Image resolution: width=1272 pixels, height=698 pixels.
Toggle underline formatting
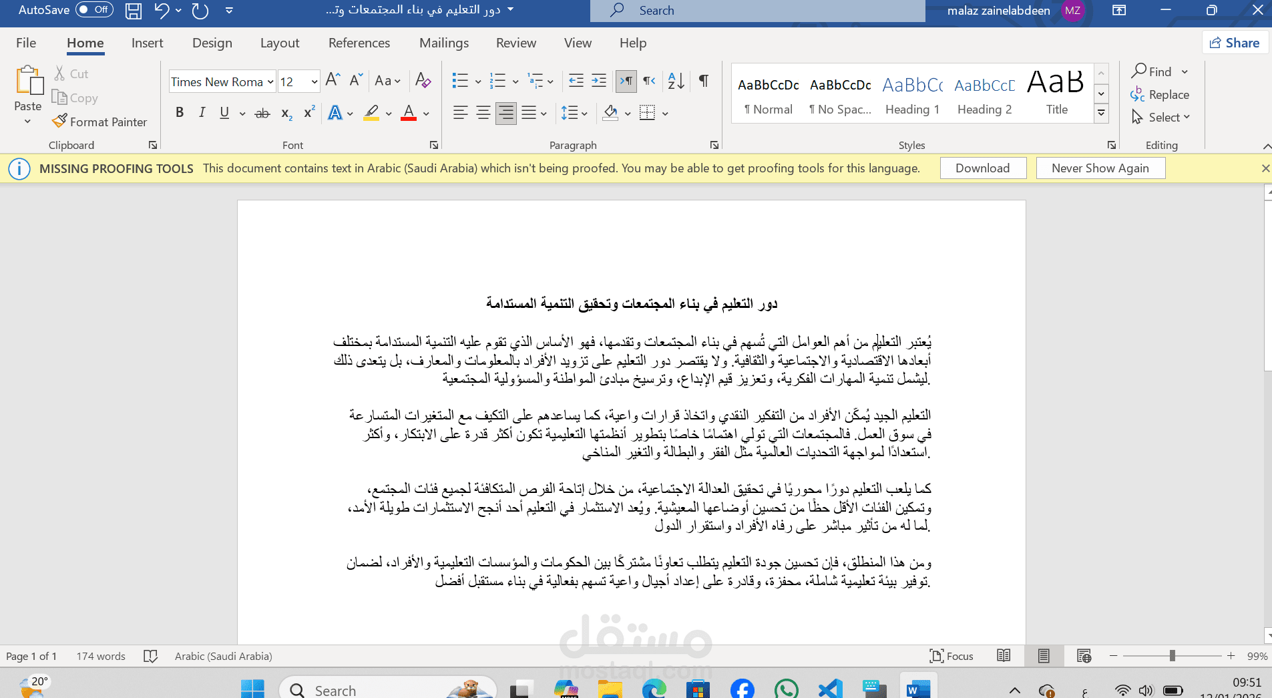(x=224, y=113)
